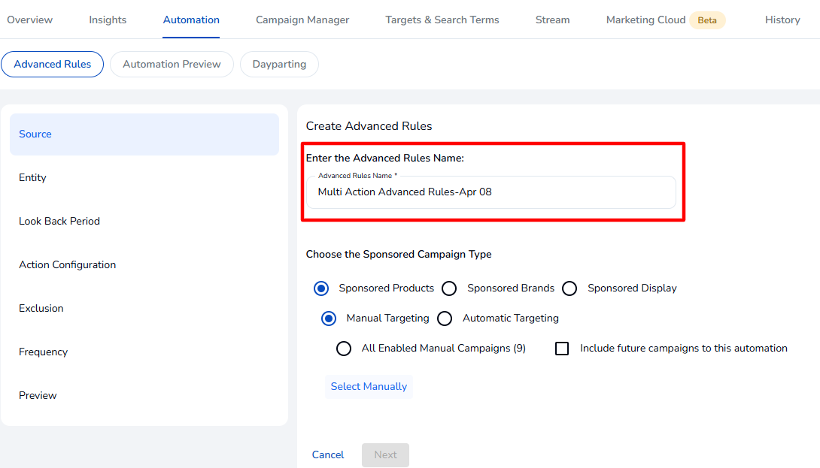This screenshot has width=820, height=468.
Task: Click the Select Manually button
Action: coord(369,386)
